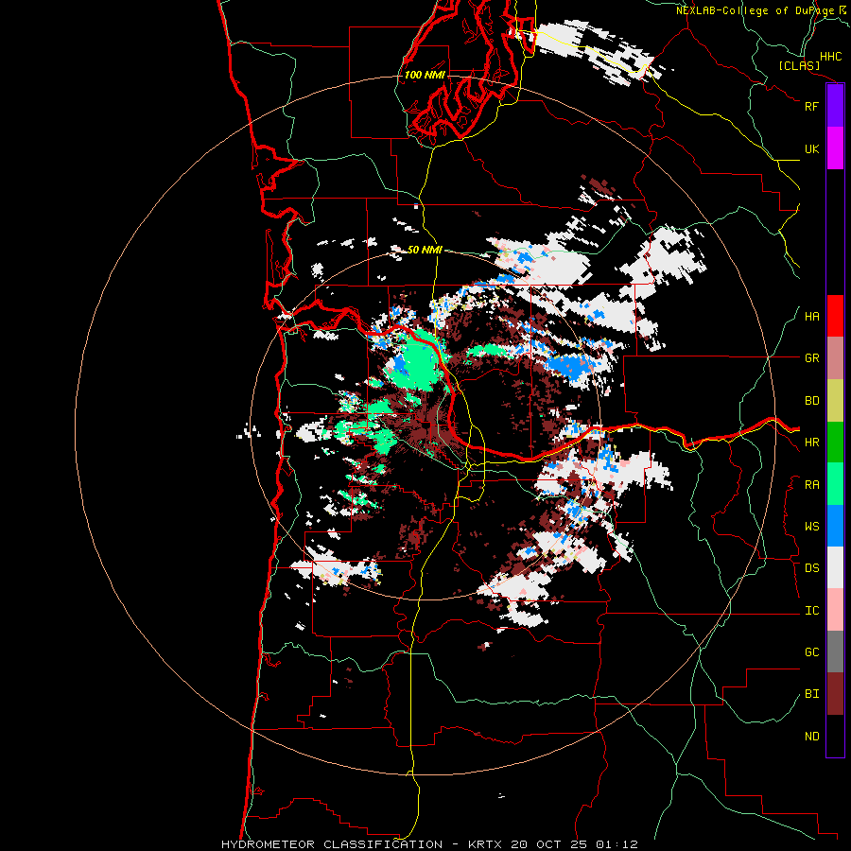The width and height of the screenshot is (851, 851).
Task: Click the GC legend label
Action: (811, 652)
